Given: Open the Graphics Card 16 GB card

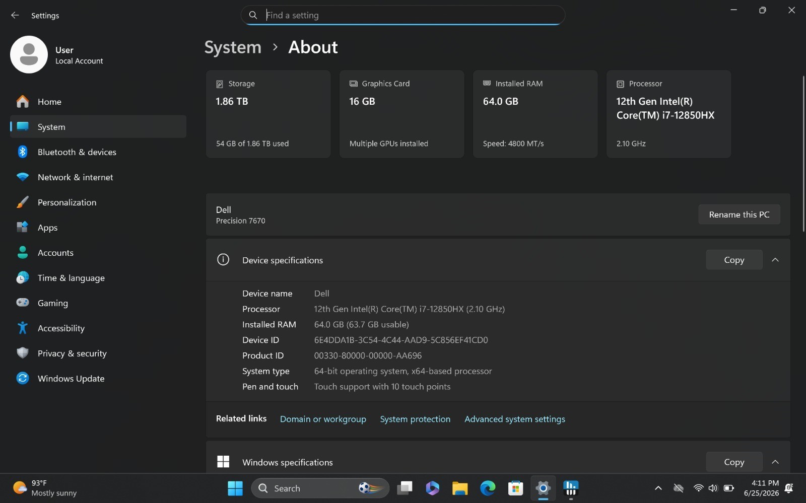Looking at the screenshot, I should (401, 114).
